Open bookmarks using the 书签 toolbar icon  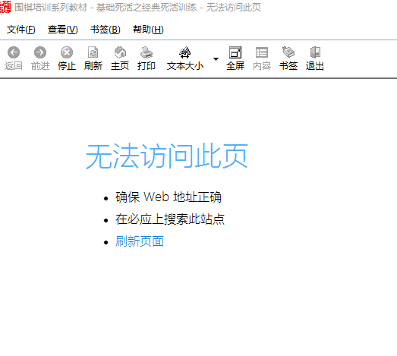point(288,52)
